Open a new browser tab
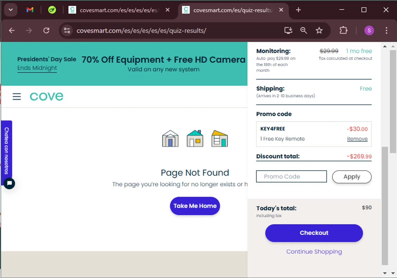397x278 pixels. pyautogui.click(x=298, y=10)
